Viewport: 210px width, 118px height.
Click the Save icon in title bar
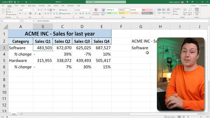[15, 2]
